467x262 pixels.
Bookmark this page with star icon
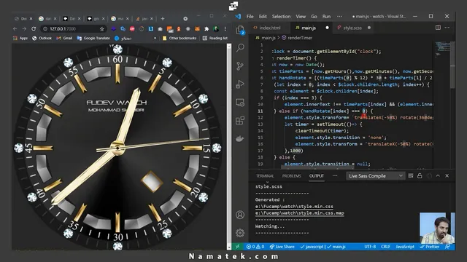pos(102,29)
